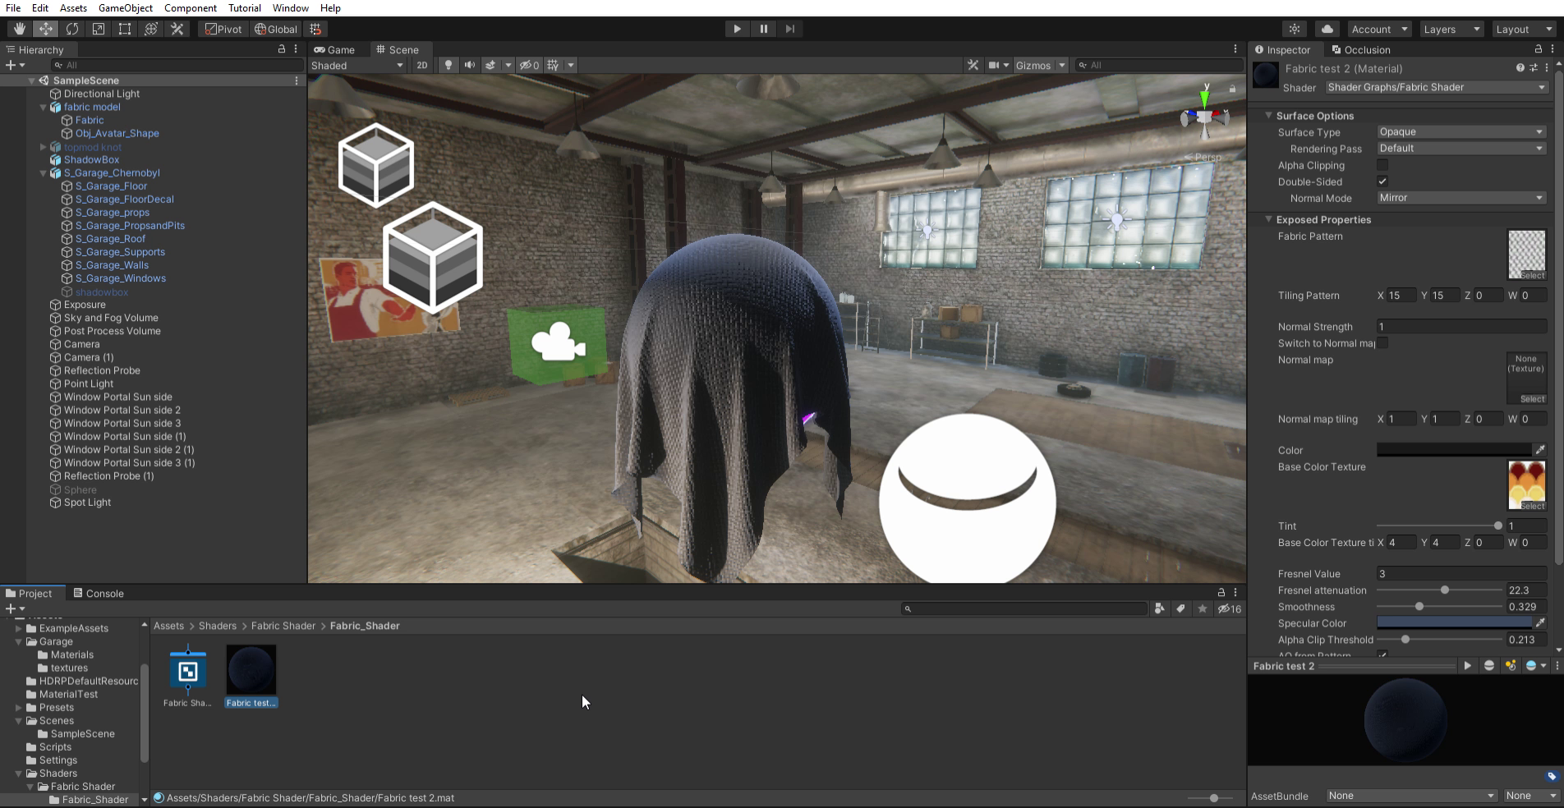Toggle 2D view mode button
The height and width of the screenshot is (808, 1564).
pos(421,65)
